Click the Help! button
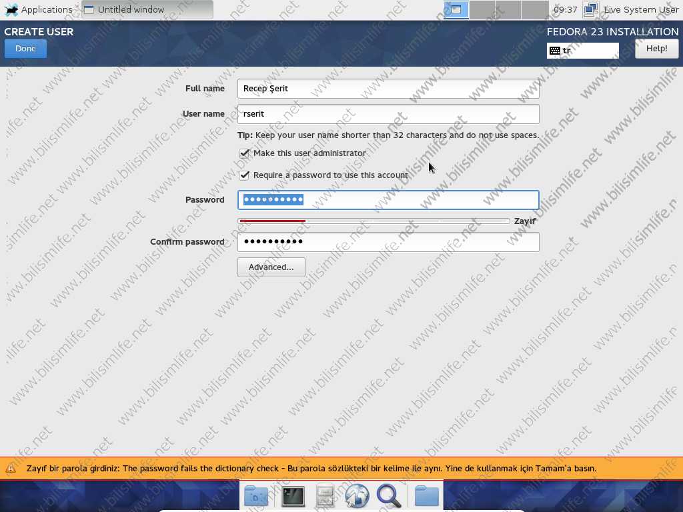Screen dimensions: 683x512 [x=656, y=49]
